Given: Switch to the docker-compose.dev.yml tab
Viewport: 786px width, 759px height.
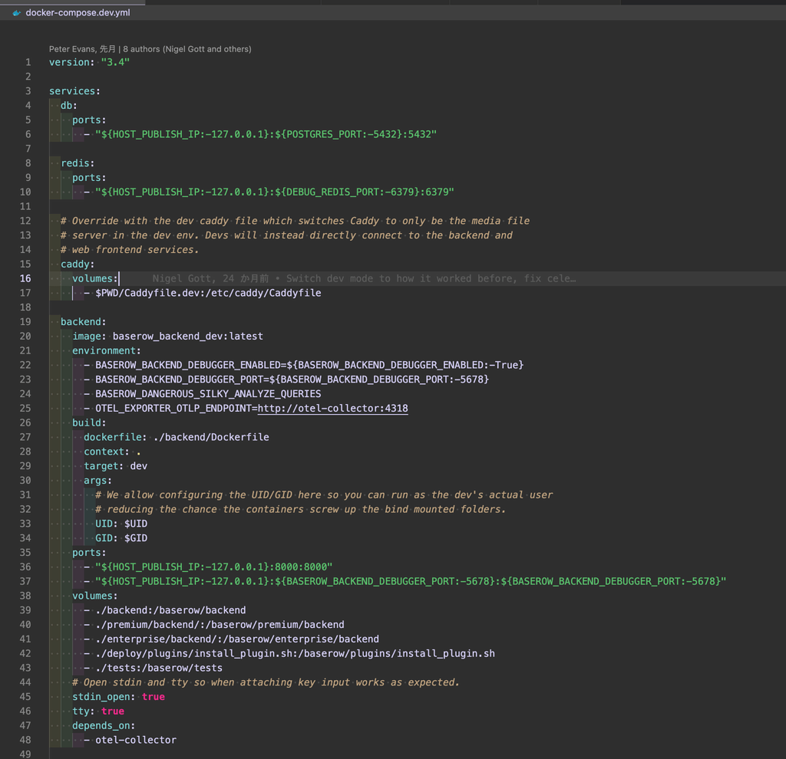Looking at the screenshot, I should [77, 12].
